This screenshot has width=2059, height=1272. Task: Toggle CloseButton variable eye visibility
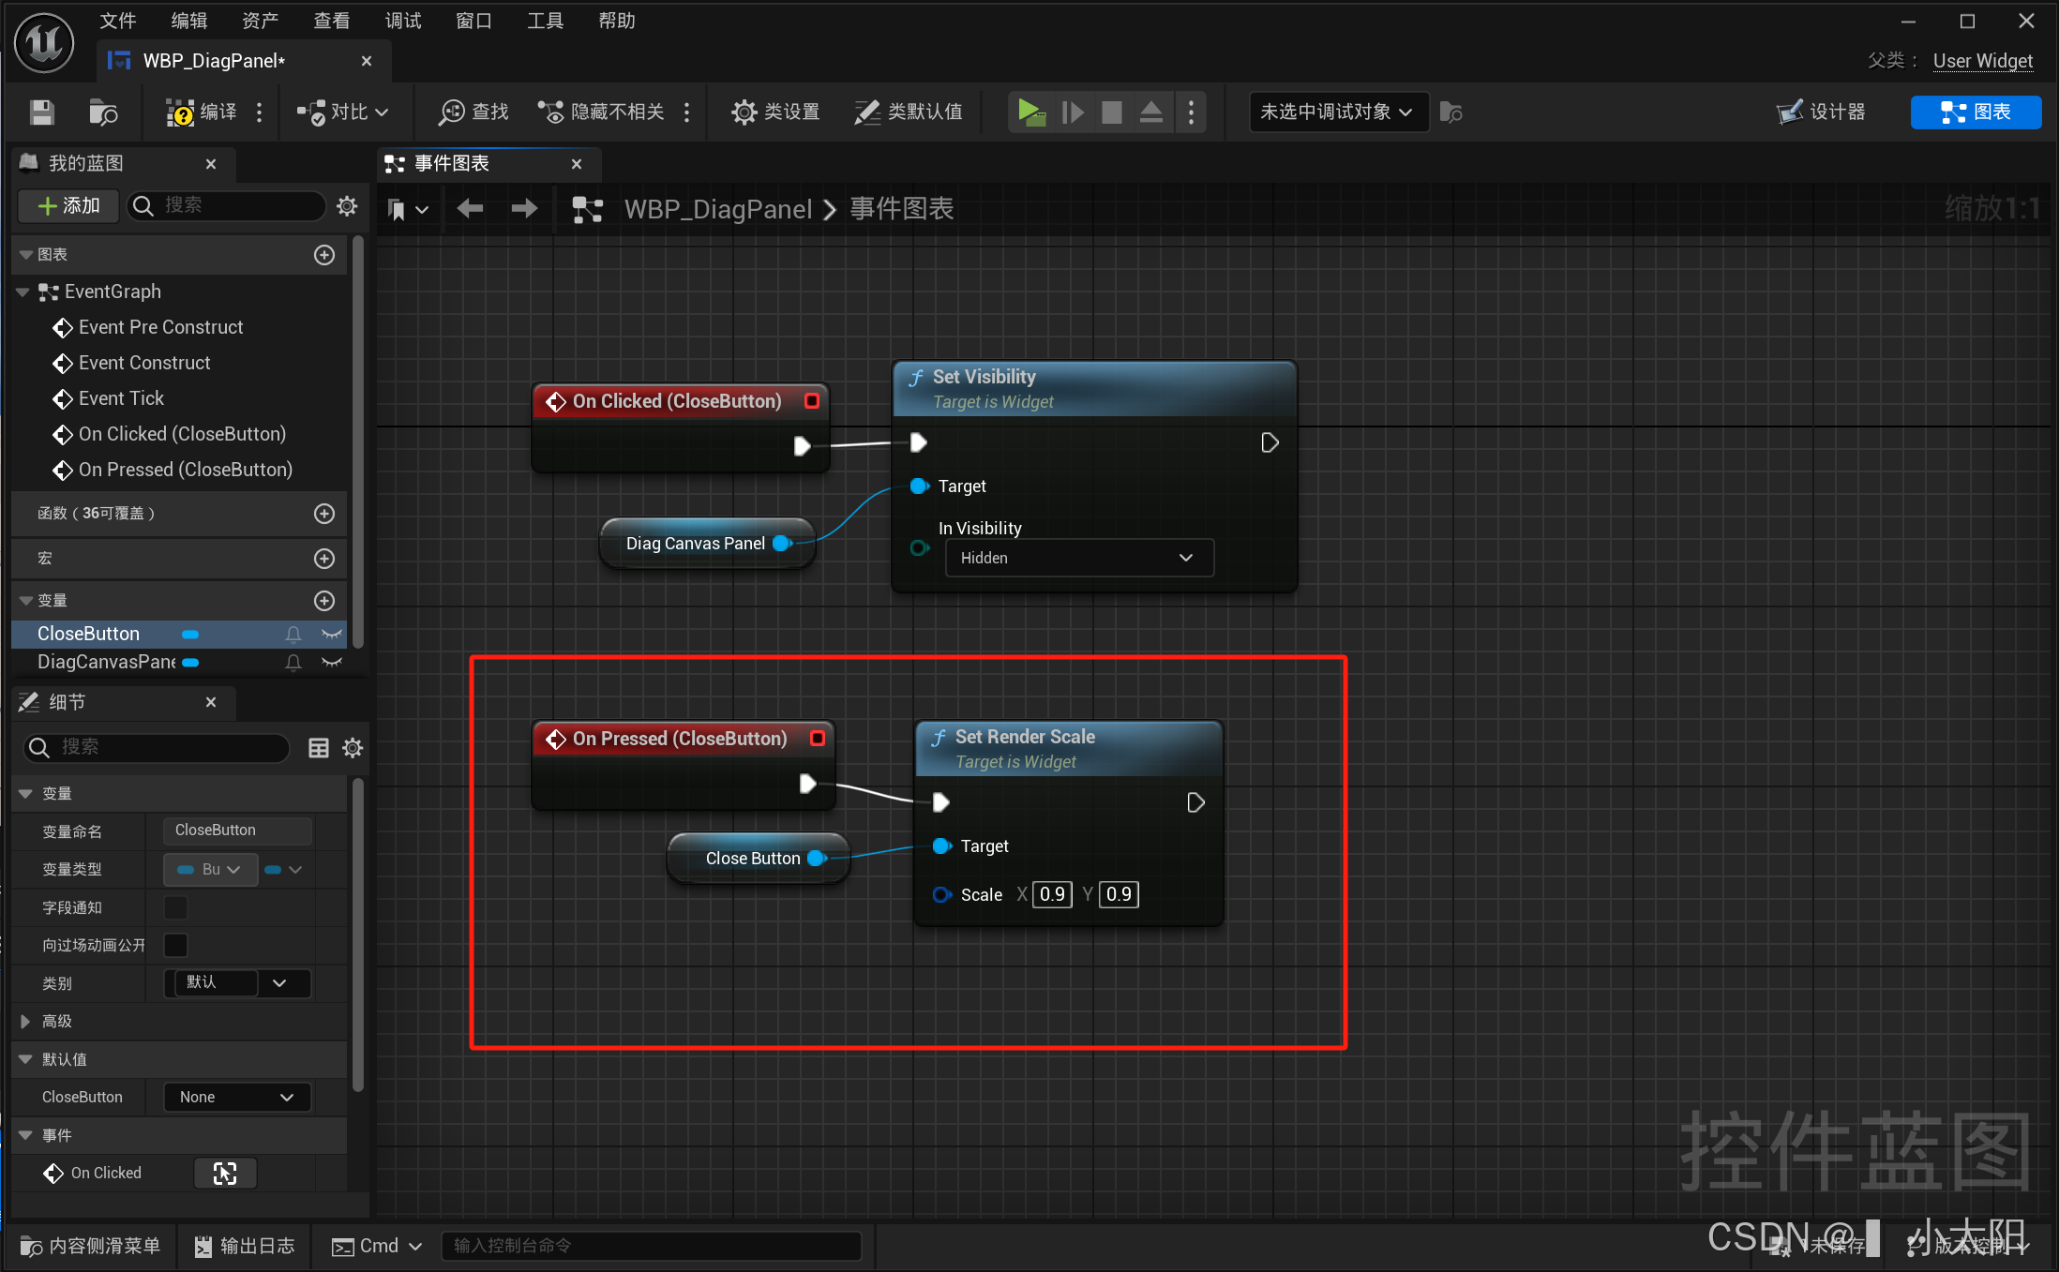pos(331,635)
